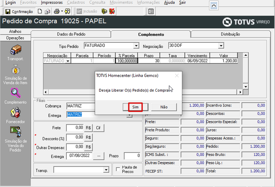The image size is (275, 187).
Task: Click the Cif button
Action: tap(98, 128)
